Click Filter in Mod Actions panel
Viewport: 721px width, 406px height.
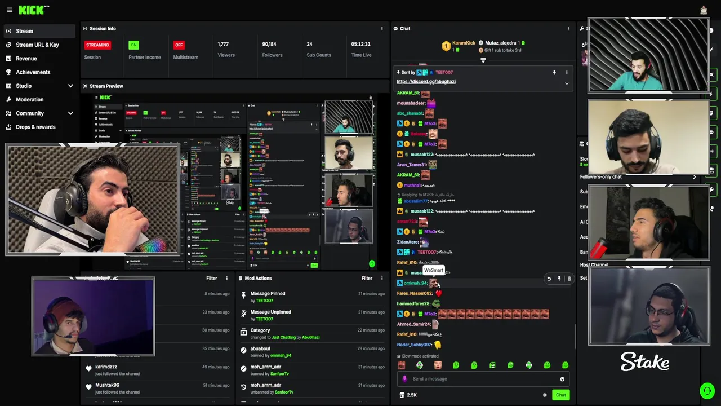point(367,279)
